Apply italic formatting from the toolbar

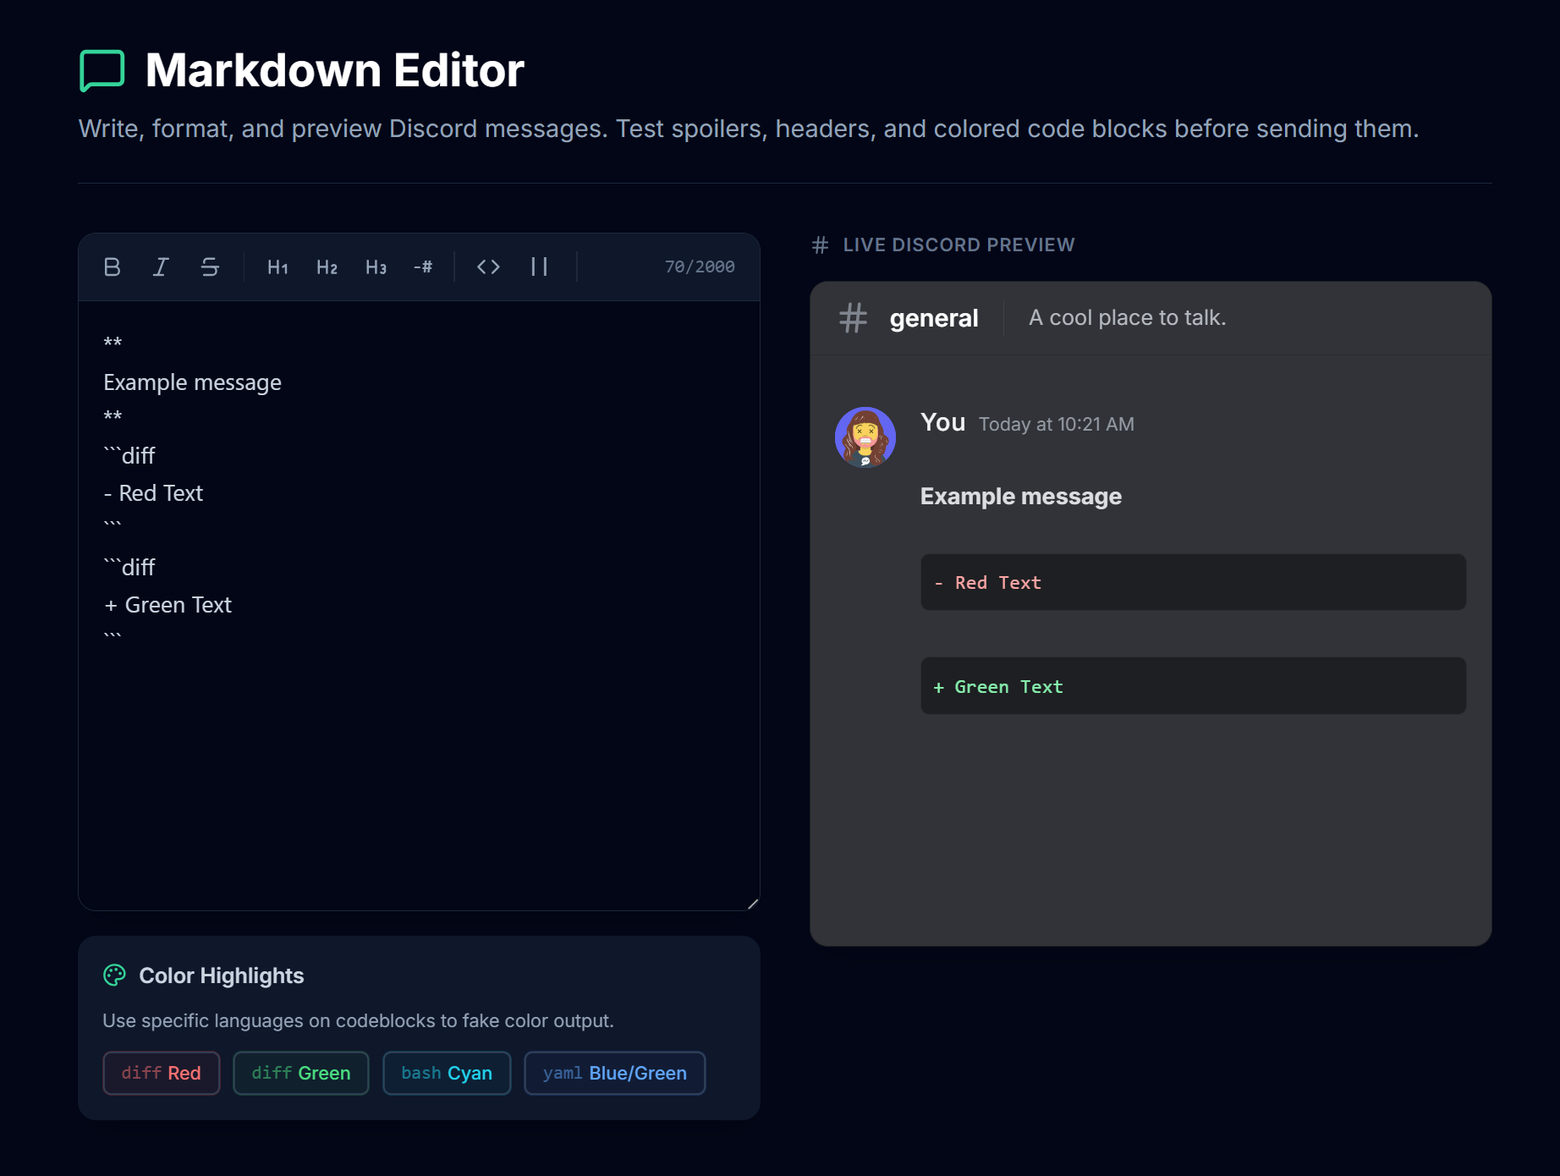[x=161, y=267]
